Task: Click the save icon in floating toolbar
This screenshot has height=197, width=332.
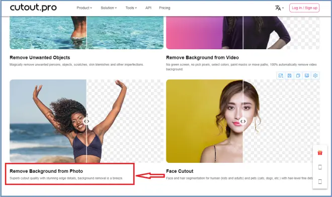Action: pyautogui.click(x=289, y=75)
